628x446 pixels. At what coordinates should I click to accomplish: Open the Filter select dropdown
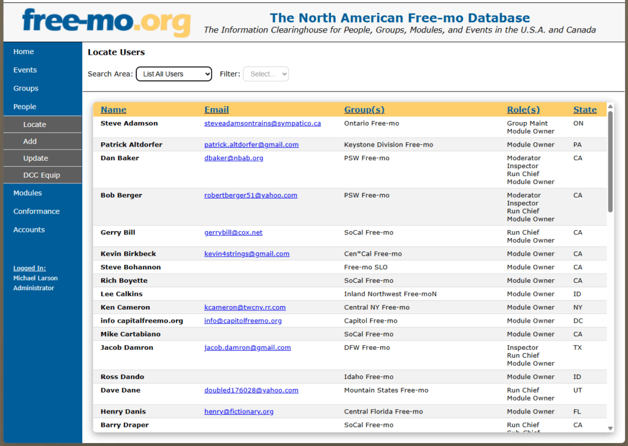coord(266,74)
